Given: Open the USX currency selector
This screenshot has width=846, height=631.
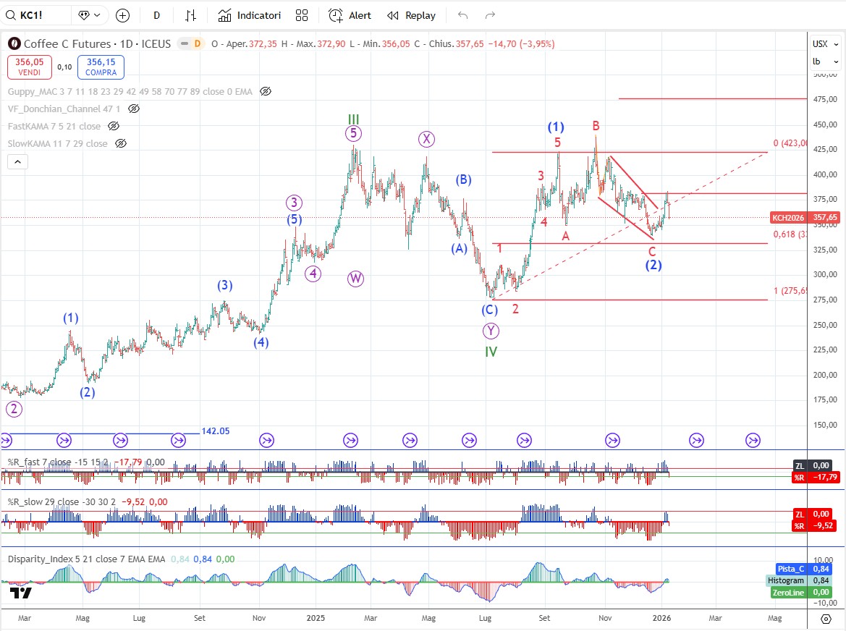Looking at the screenshot, I should pyautogui.click(x=820, y=44).
